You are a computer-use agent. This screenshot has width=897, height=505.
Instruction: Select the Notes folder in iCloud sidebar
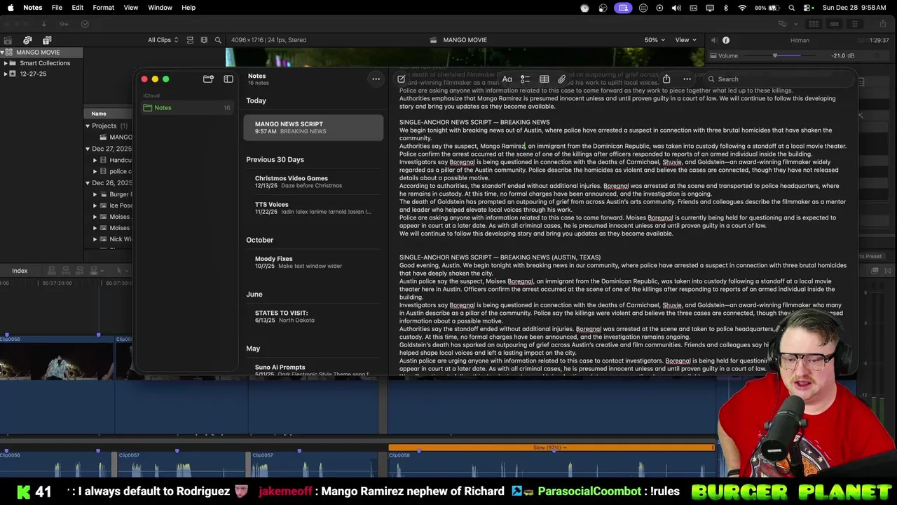[x=186, y=107]
